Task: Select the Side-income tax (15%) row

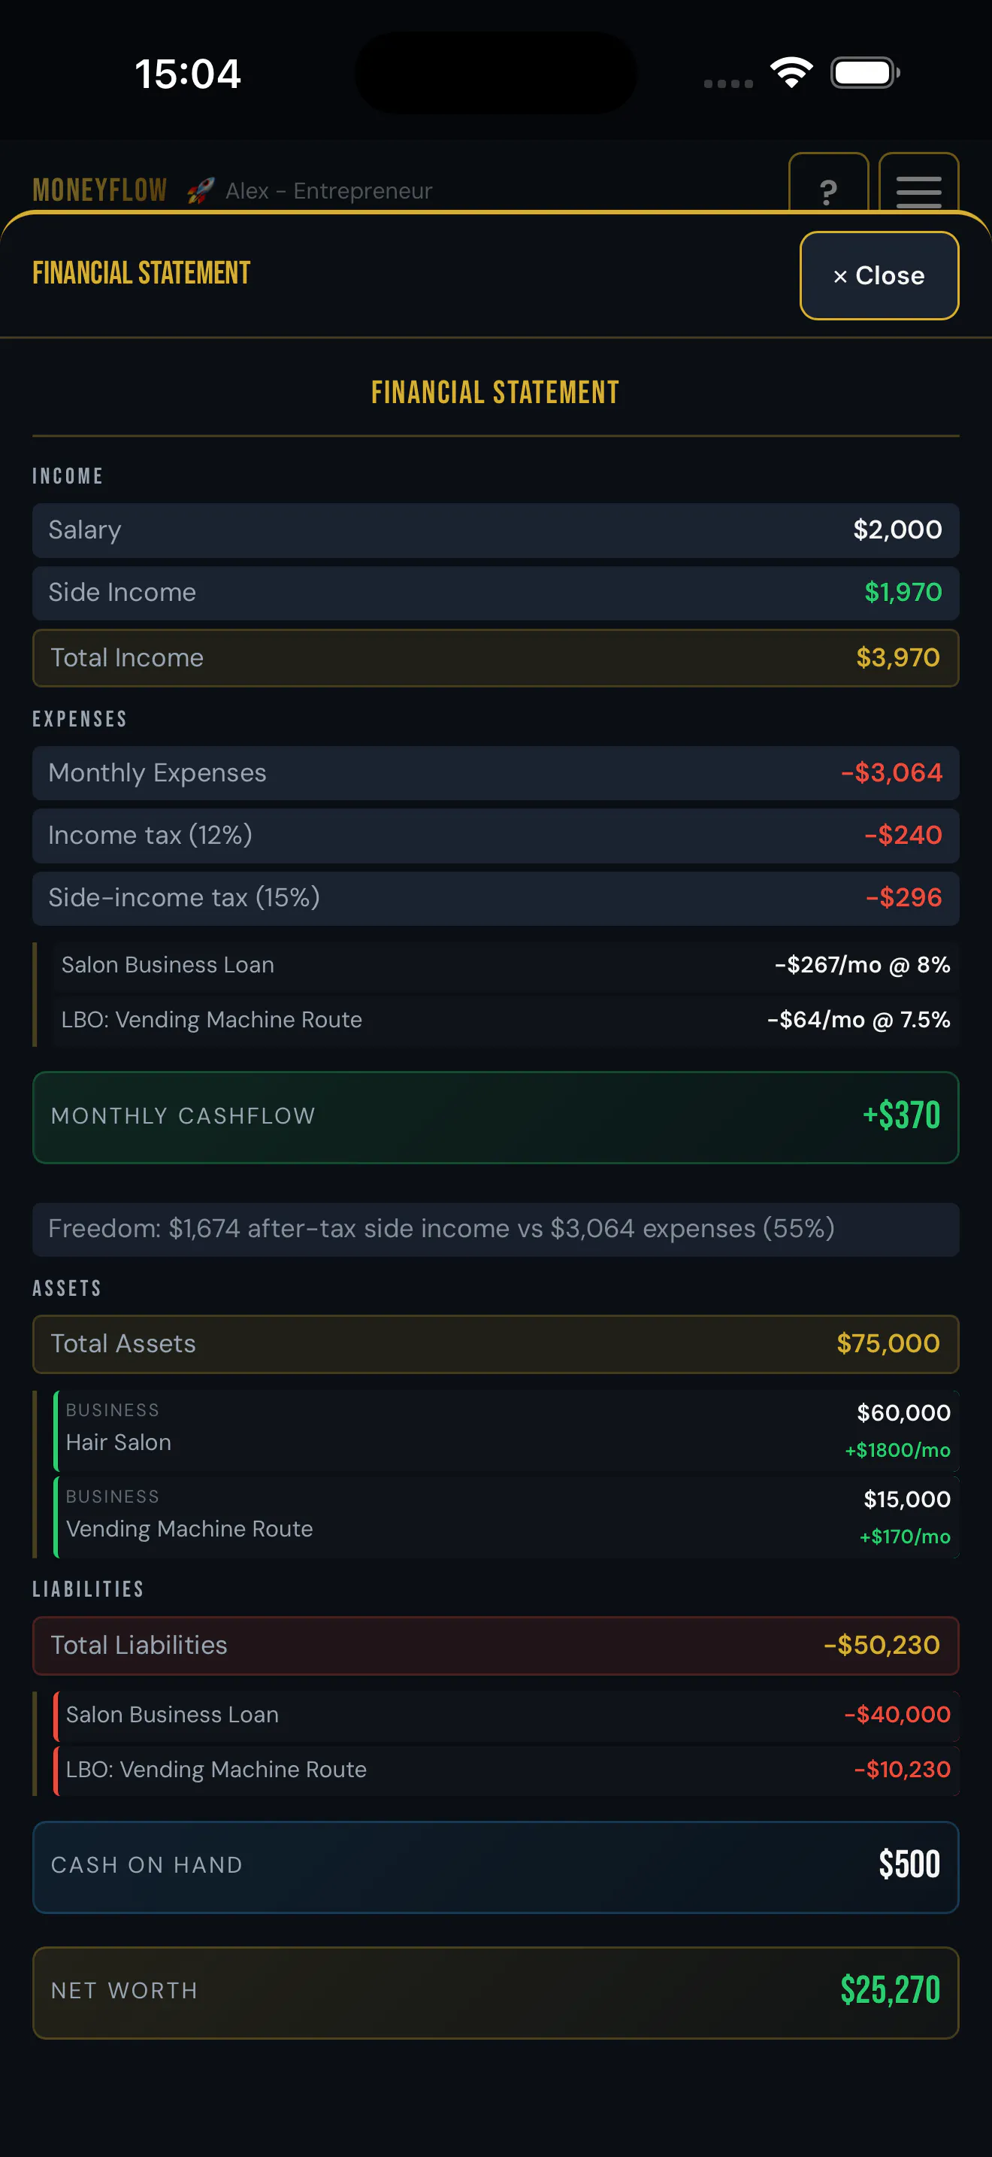Action: (495, 899)
